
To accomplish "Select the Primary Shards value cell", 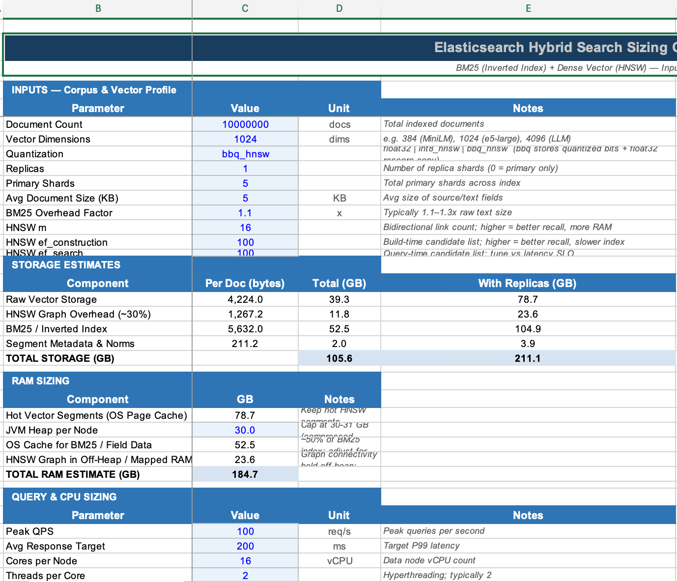I will [x=245, y=183].
